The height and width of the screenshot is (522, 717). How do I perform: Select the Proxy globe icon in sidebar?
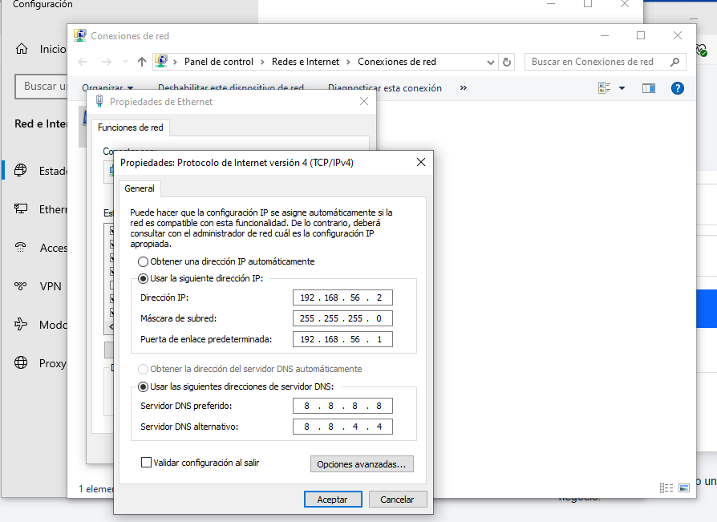[x=22, y=363]
